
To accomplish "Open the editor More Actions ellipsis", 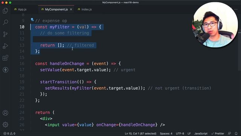I will click(x=236, y=9).
